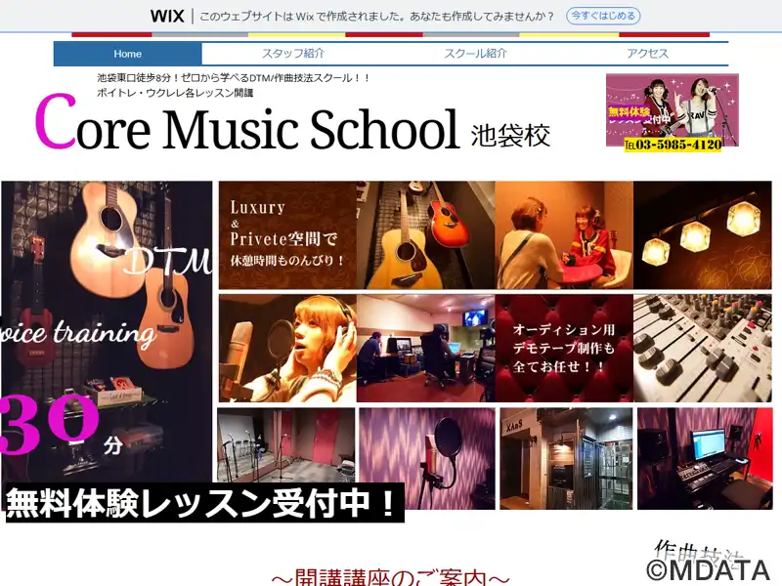Open the building entrance photo

[567, 458]
